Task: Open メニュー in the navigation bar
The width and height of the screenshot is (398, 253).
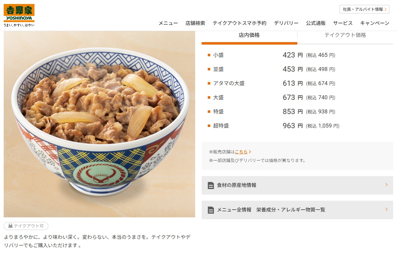Action: pos(168,23)
